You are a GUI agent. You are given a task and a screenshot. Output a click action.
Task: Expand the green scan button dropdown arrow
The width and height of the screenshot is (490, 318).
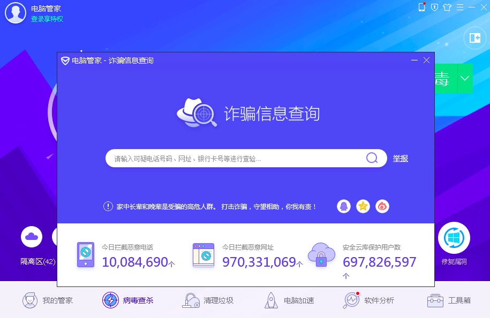pos(465,79)
